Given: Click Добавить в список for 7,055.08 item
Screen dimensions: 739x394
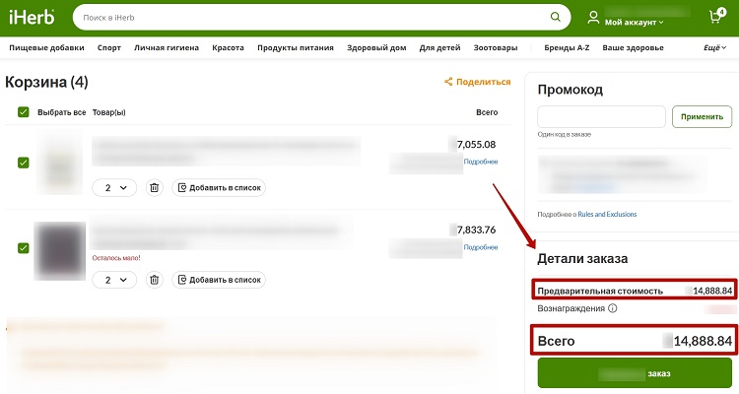Looking at the screenshot, I should click(x=219, y=187).
